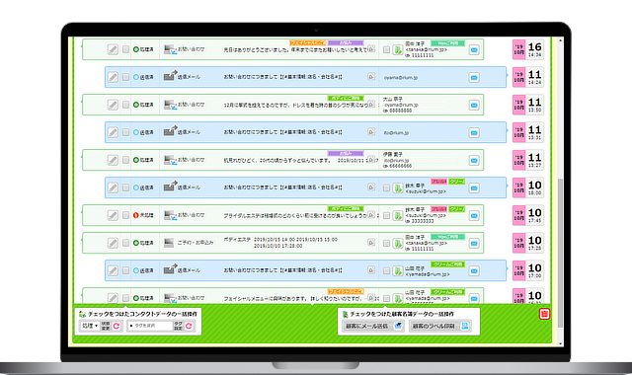Open document detail icon on 17:28 reservation row
This screenshot has width=632, height=375.
pyautogui.click(x=371, y=243)
